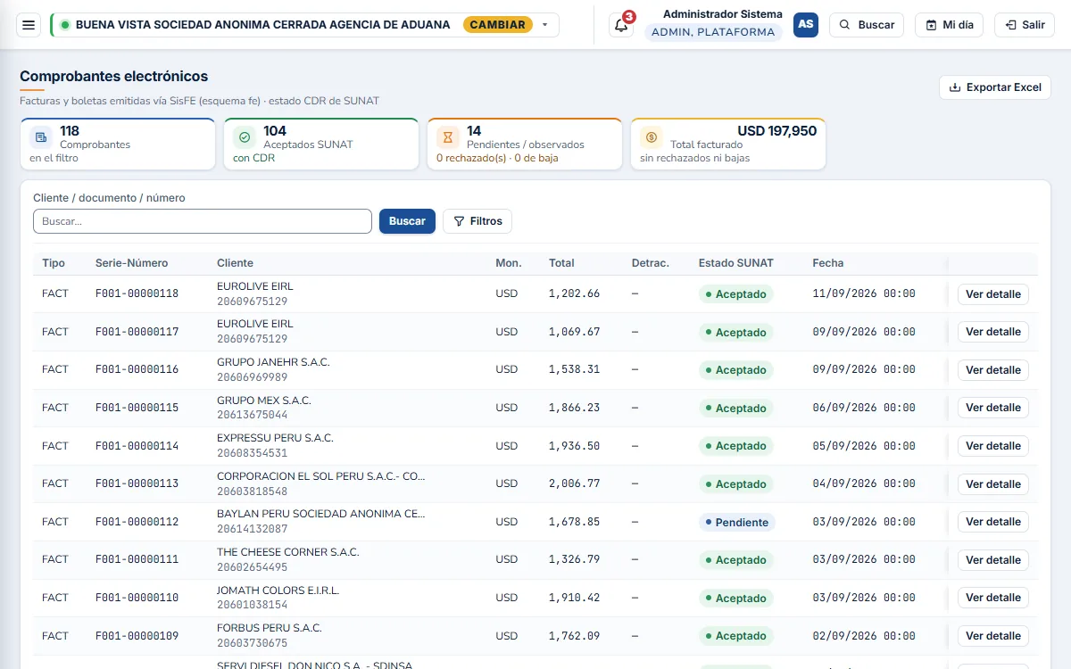The image size is (1071, 669).
Task: Click the RUC 20601038154
Action: [x=252, y=605]
